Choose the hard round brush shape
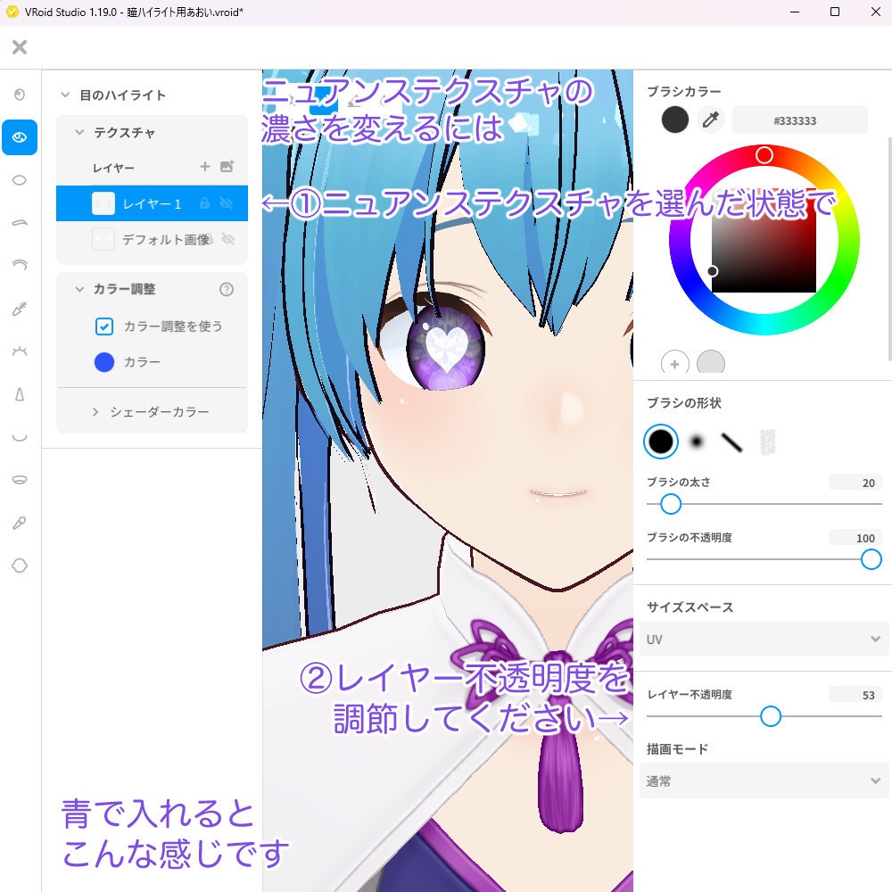 (661, 441)
